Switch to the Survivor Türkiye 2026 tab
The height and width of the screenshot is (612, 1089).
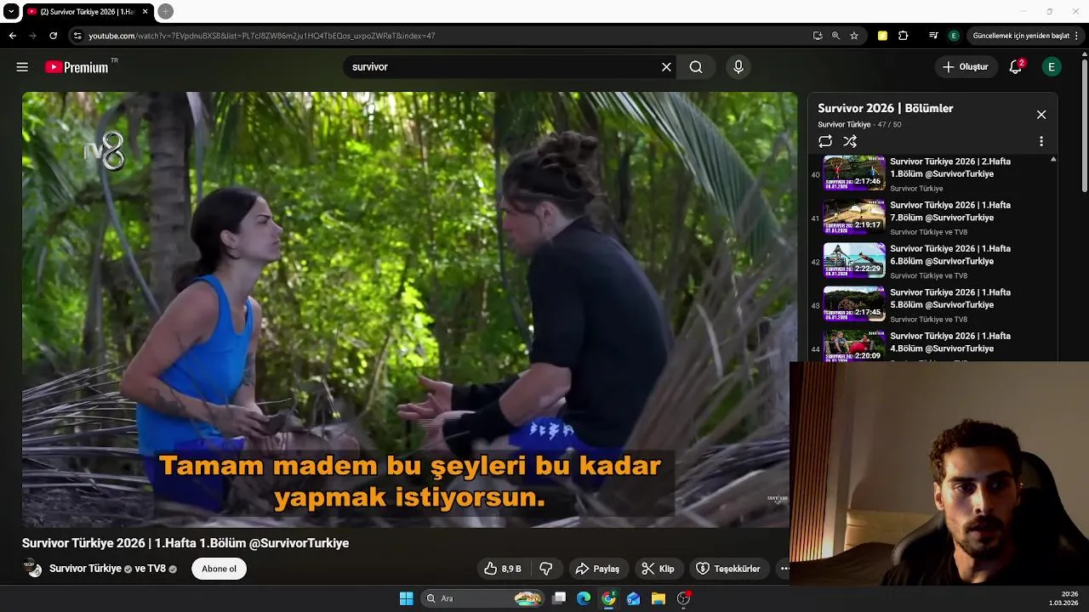point(88,12)
